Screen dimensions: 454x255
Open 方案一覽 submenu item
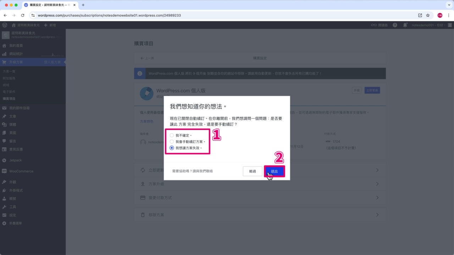(9, 71)
